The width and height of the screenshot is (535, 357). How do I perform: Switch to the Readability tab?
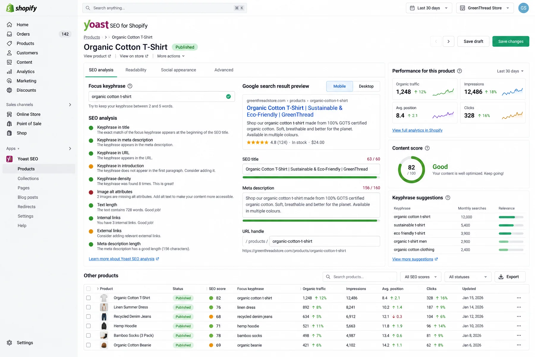coord(136,70)
